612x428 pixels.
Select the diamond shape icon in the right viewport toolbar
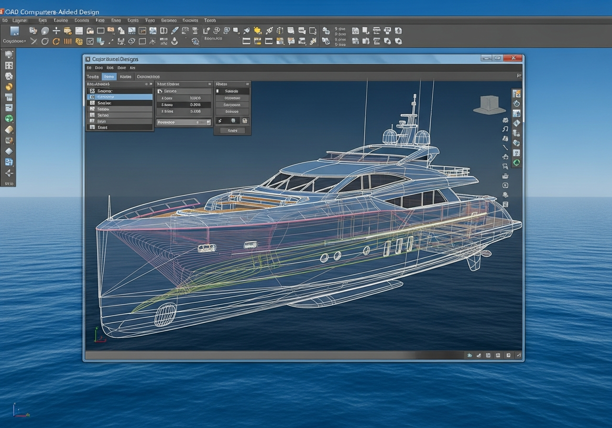516,123
